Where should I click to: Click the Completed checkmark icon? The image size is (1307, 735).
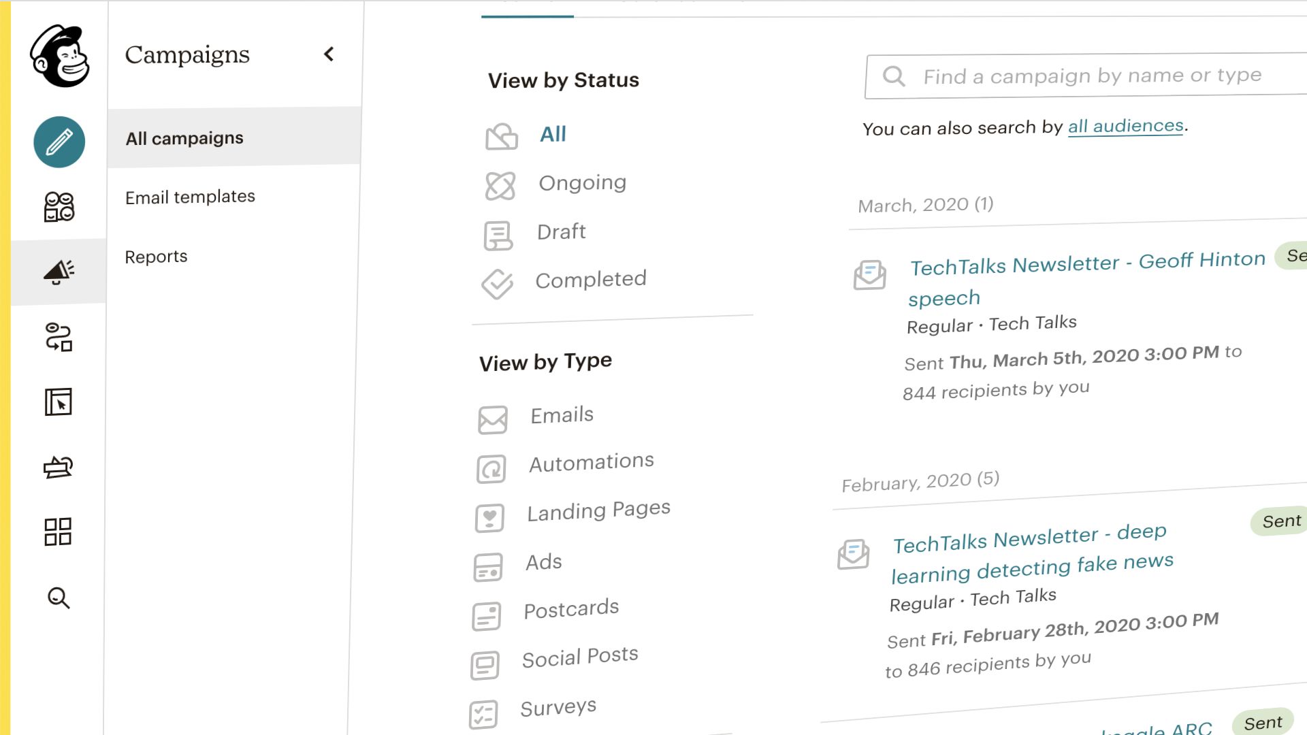click(x=498, y=284)
